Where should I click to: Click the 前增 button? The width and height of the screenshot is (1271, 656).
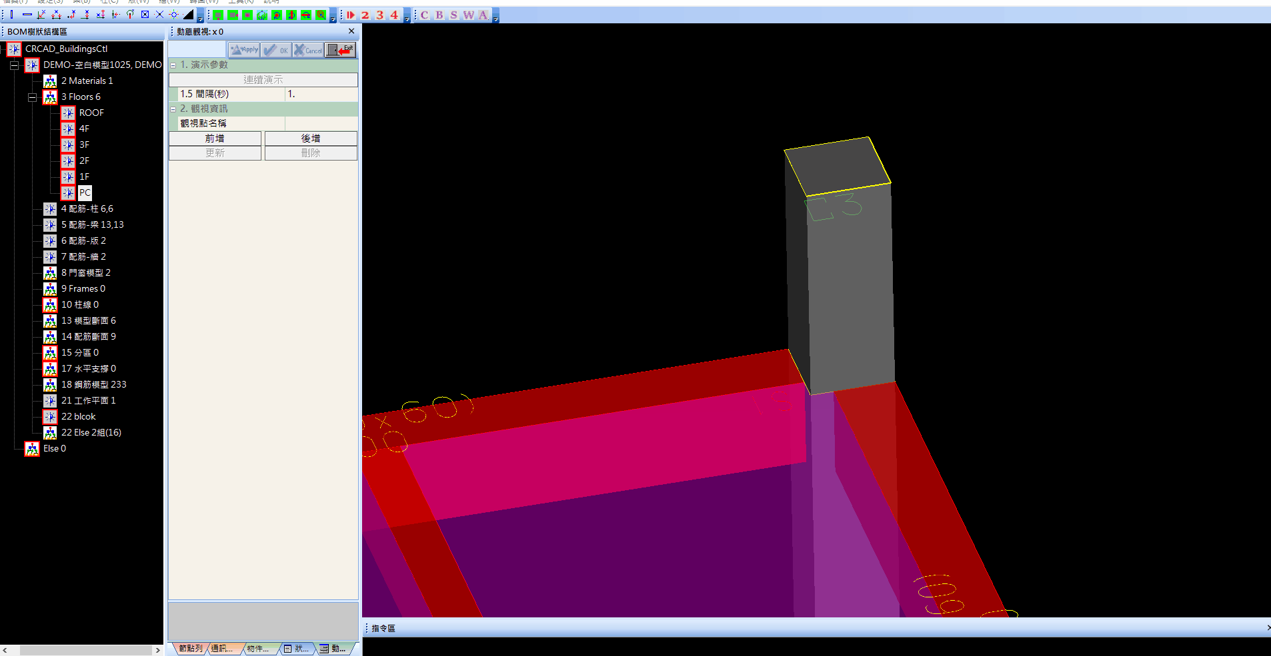[x=215, y=139]
